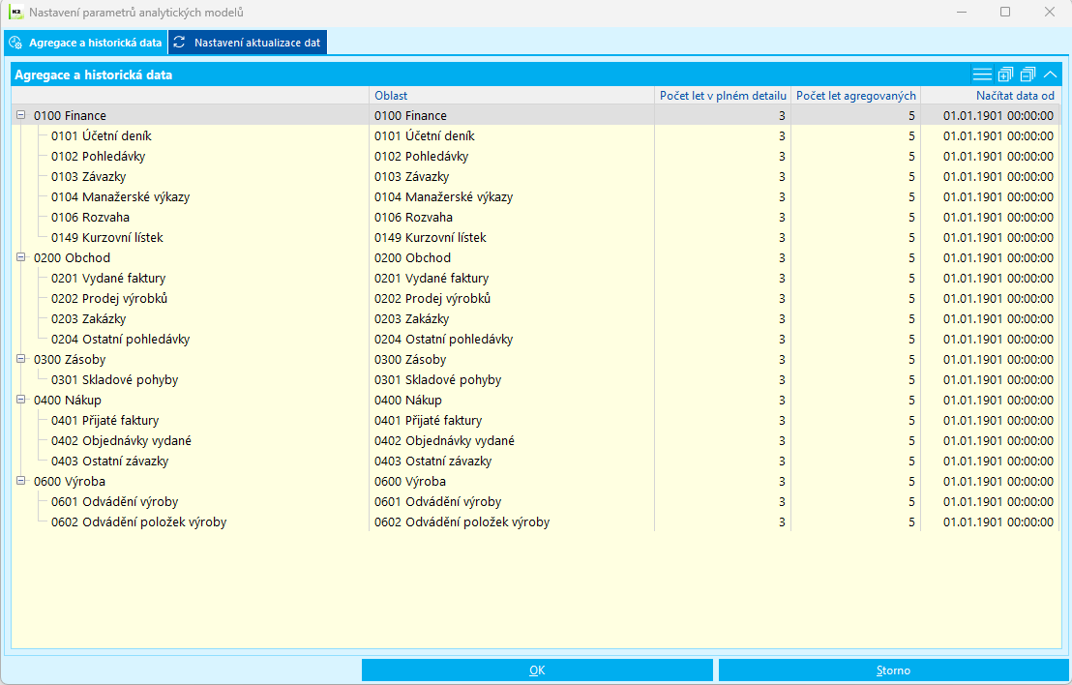Click the 0100 Finance tree label

pos(70,115)
